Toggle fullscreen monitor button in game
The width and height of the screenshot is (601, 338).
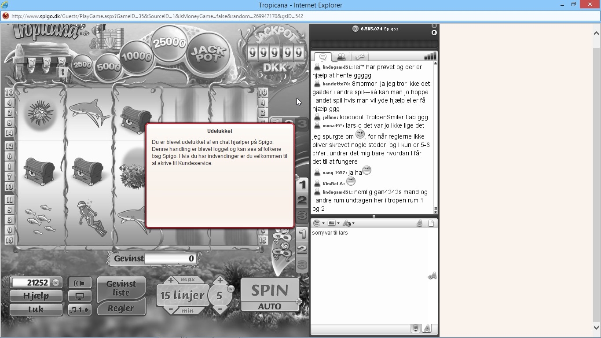pyautogui.click(x=80, y=296)
